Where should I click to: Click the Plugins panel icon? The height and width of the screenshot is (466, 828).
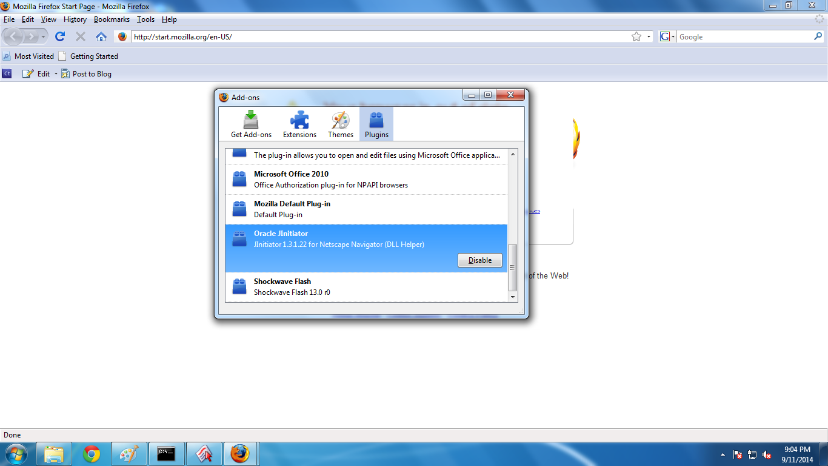[x=376, y=124]
